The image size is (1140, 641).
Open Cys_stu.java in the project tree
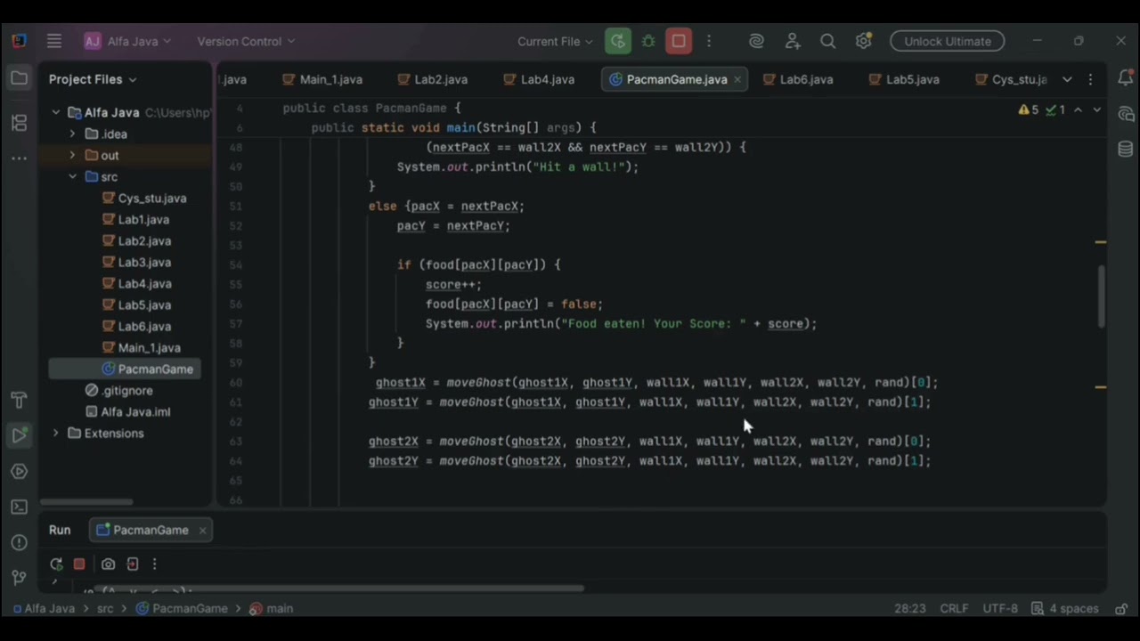[x=143, y=198]
